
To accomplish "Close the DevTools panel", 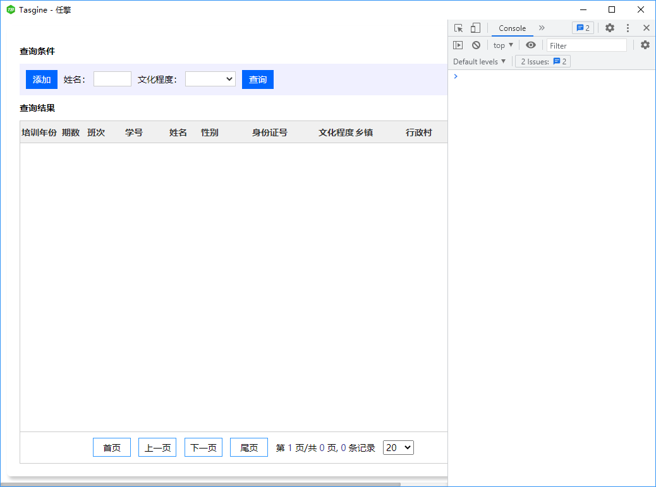I will [646, 28].
